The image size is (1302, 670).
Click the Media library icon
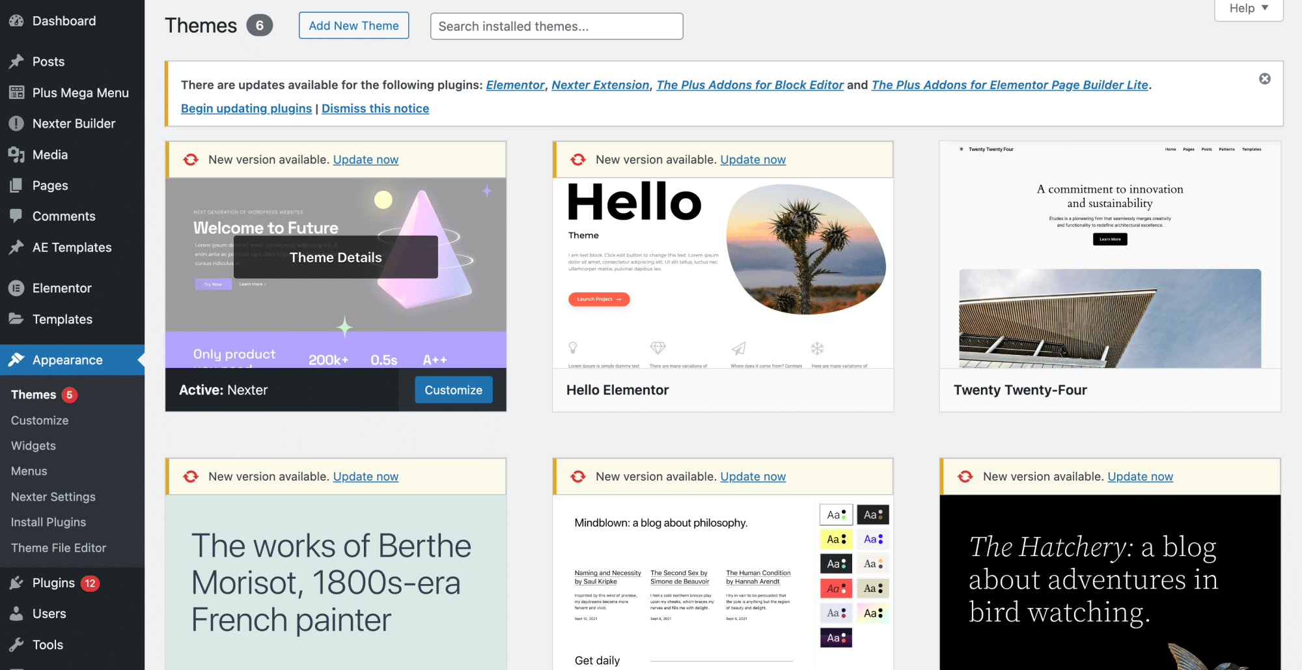coord(16,154)
